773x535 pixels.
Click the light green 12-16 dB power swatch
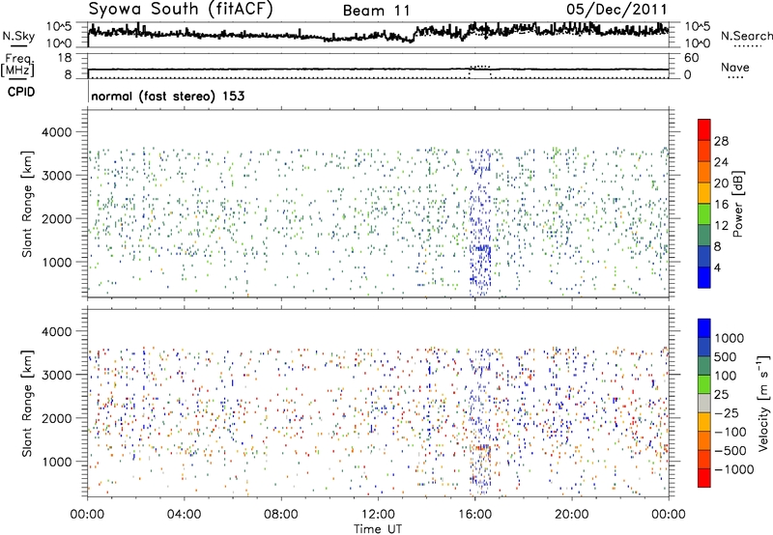pyautogui.click(x=704, y=213)
